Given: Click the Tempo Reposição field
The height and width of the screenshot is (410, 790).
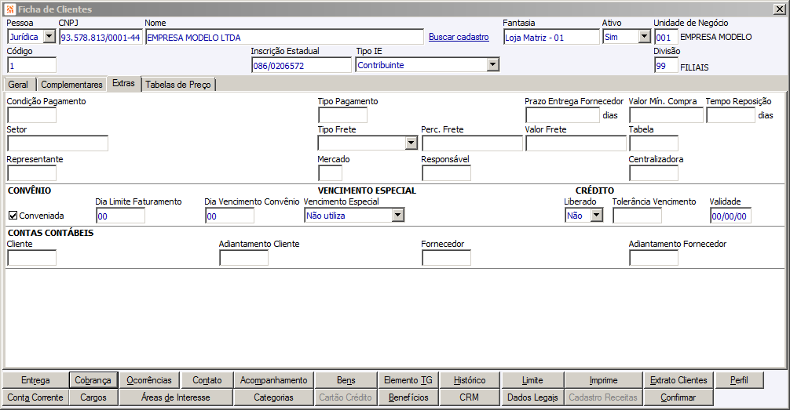Looking at the screenshot, I should [x=730, y=115].
